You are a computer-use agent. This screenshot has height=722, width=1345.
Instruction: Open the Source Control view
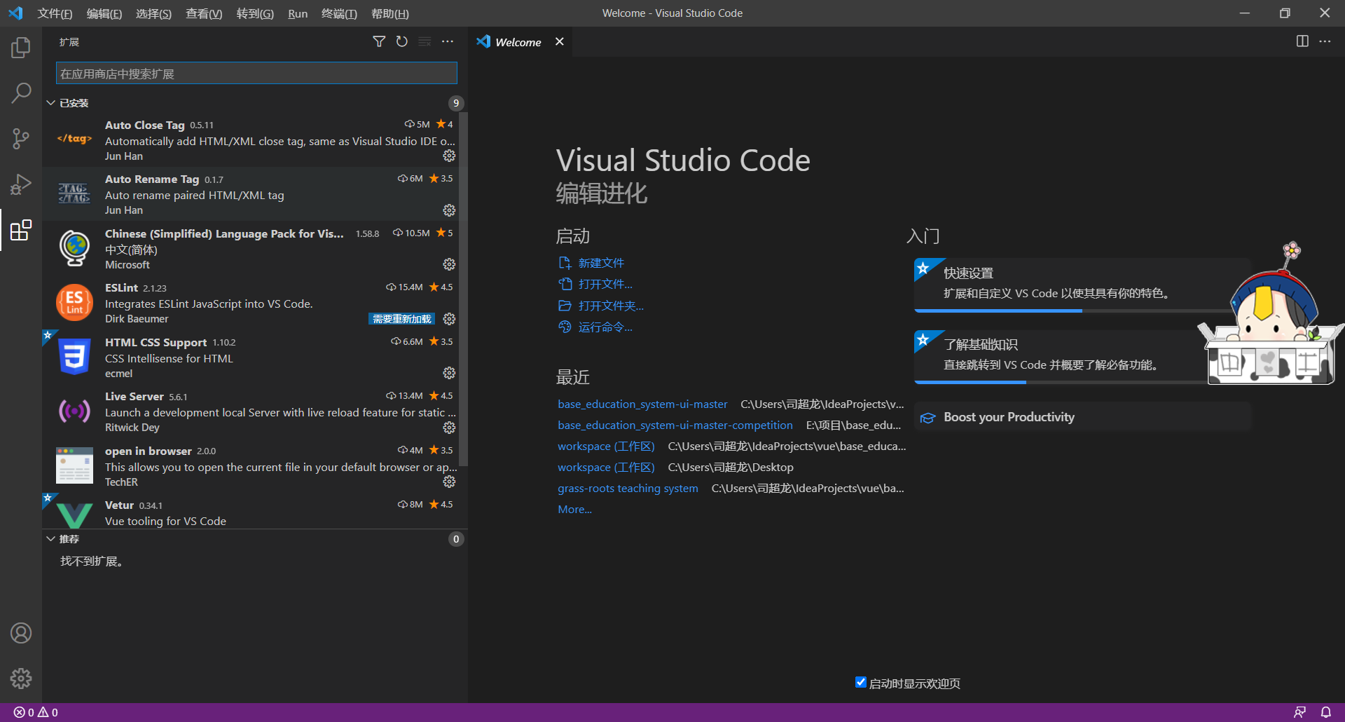21,139
